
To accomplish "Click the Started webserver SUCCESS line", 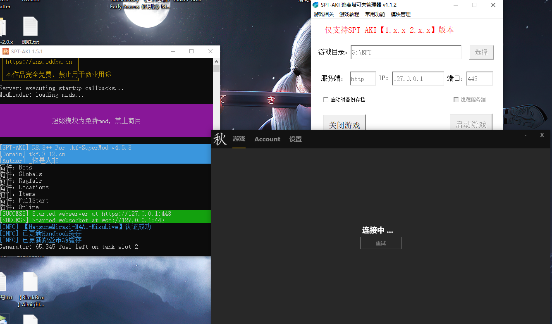I will tap(86, 214).
